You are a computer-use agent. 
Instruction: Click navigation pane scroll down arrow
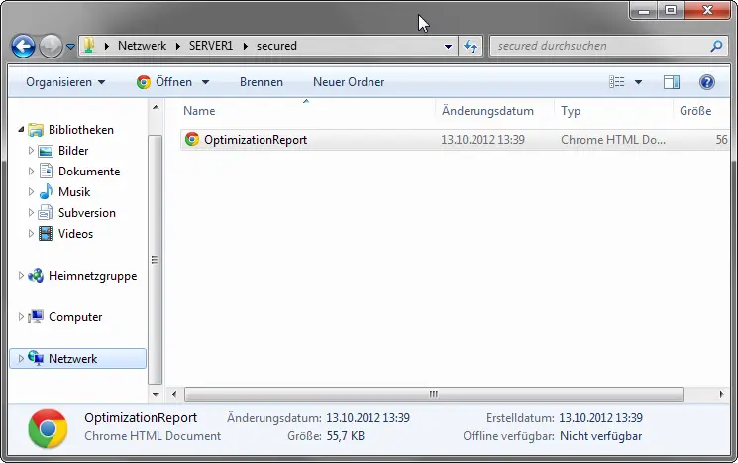click(156, 394)
